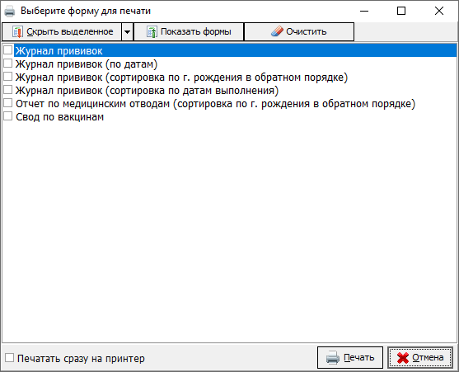Image resolution: width=459 pixels, height=372 pixels.
Task: Tick the Свод по вакцинам checkbox
Action: [x=7, y=116]
